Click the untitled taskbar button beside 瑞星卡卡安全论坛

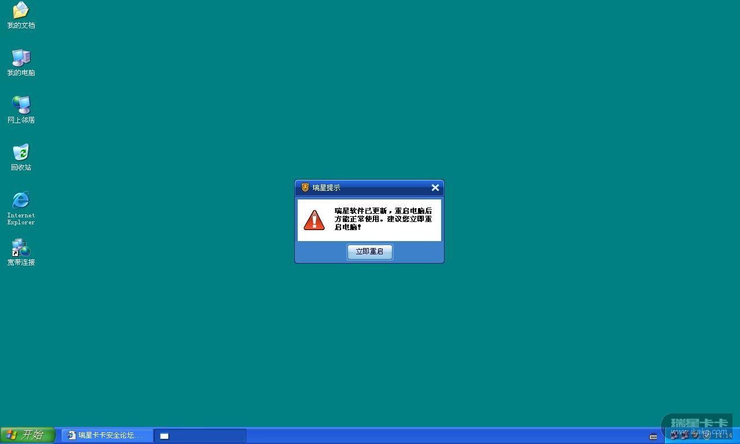pos(200,435)
